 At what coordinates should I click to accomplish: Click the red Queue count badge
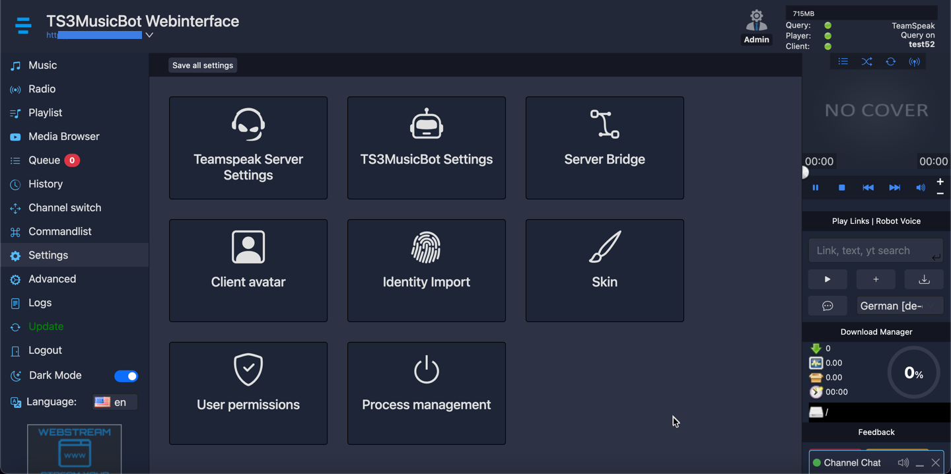tap(72, 160)
